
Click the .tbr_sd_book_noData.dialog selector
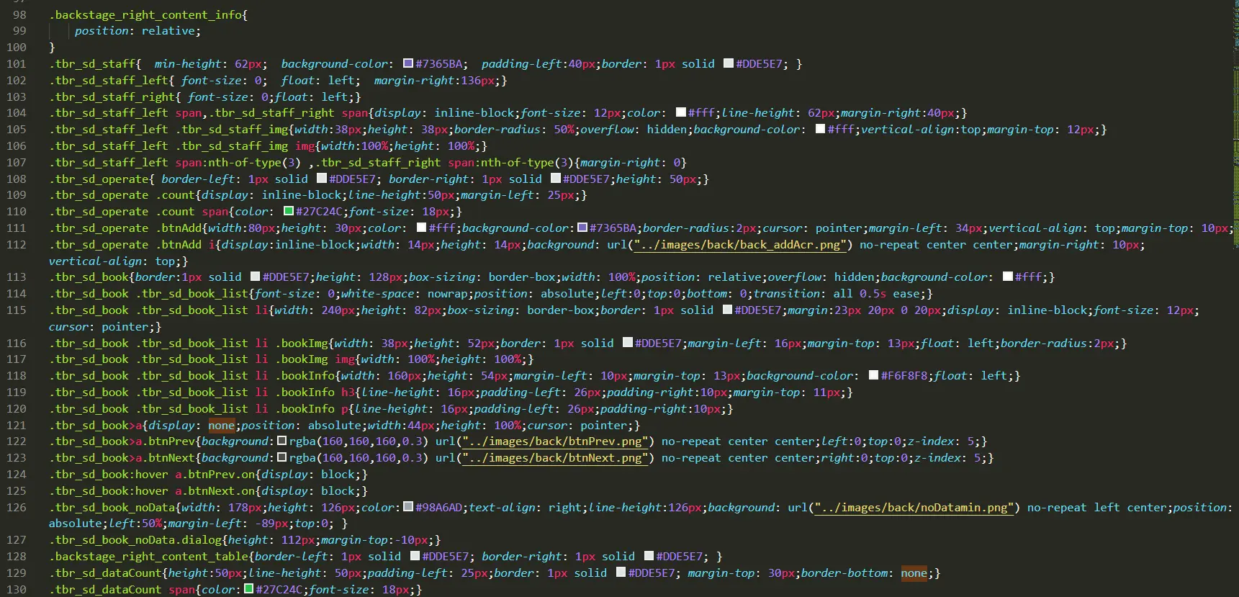point(135,539)
